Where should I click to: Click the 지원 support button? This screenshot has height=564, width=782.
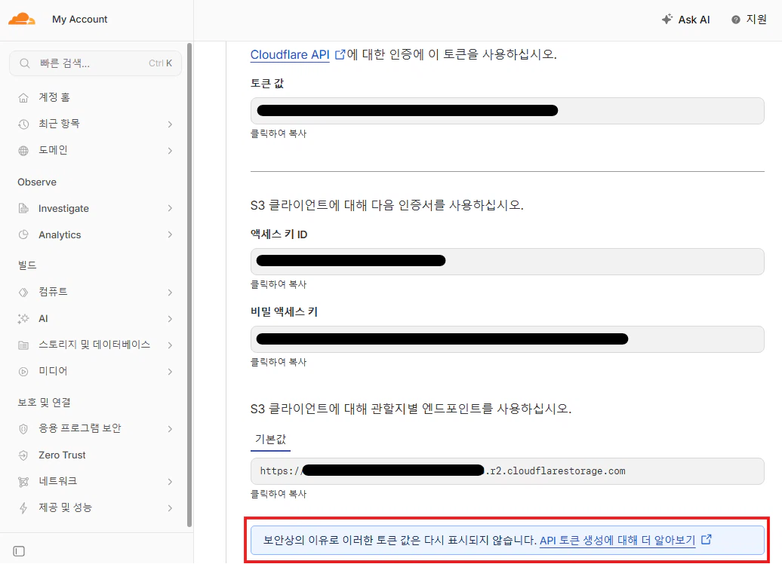[749, 20]
